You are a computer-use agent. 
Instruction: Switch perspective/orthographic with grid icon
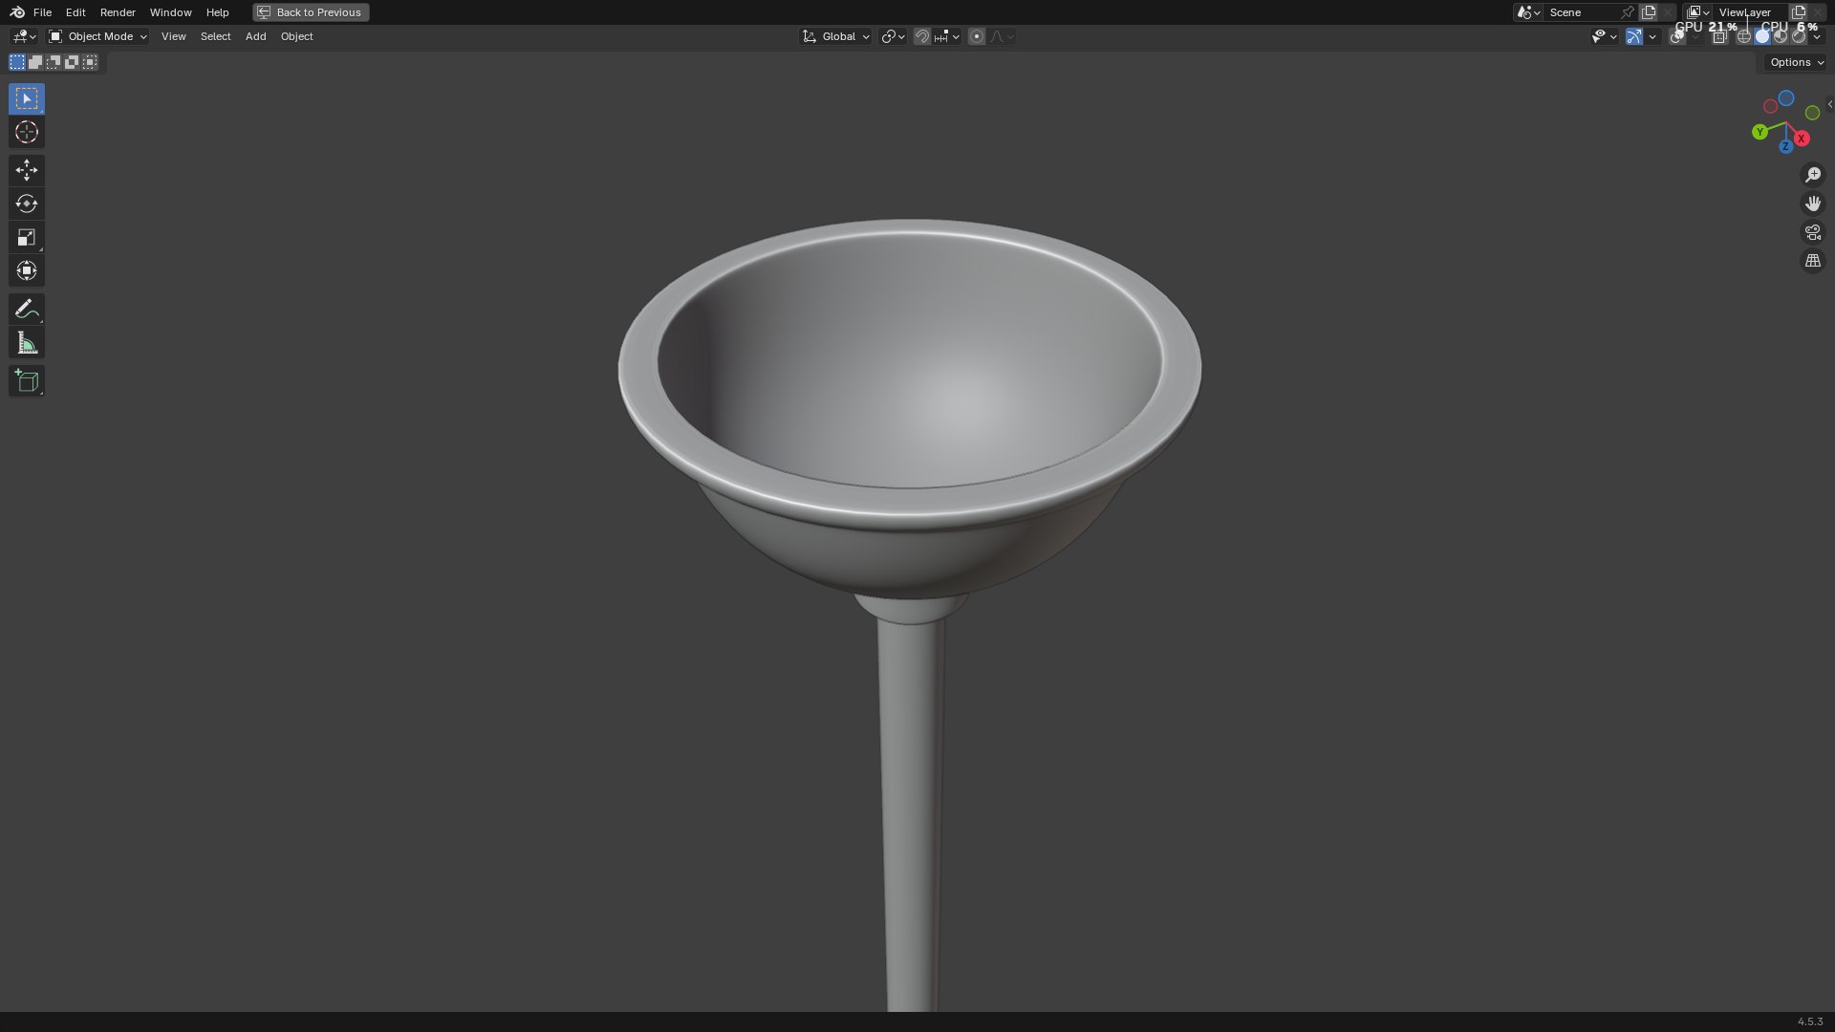(x=1812, y=261)
